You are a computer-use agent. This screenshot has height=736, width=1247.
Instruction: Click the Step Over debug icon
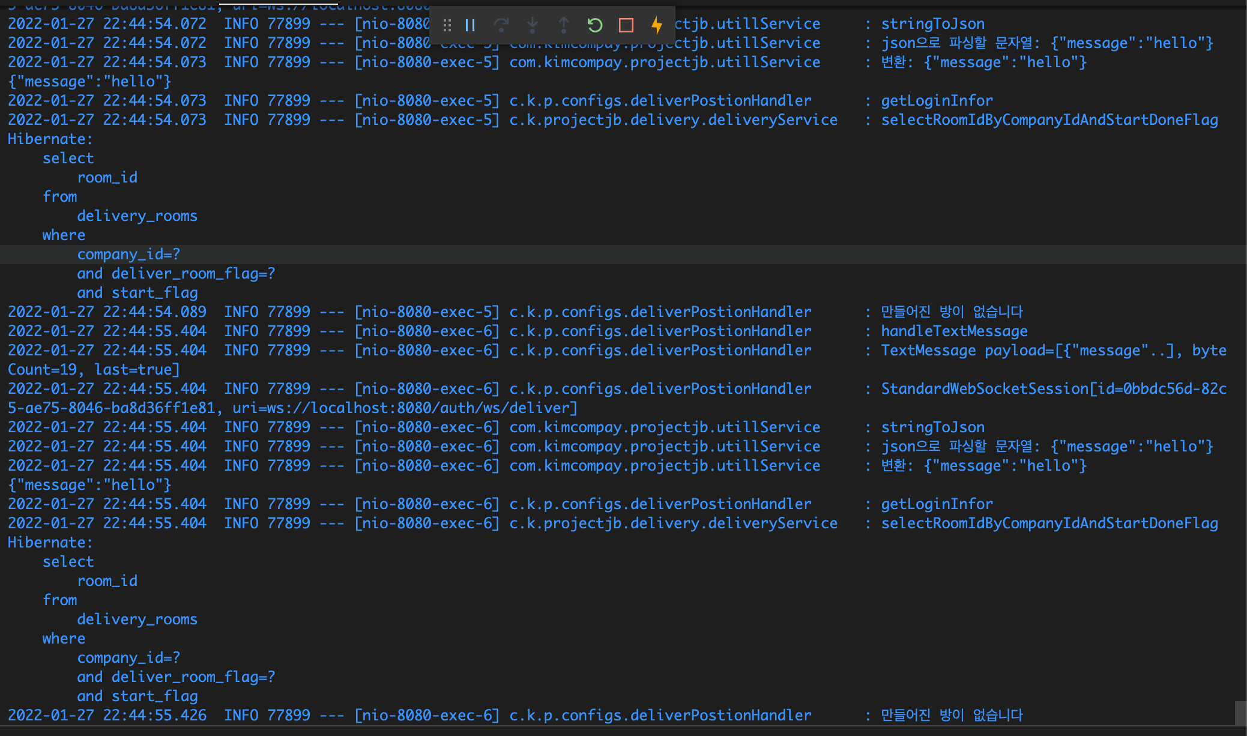501,25
